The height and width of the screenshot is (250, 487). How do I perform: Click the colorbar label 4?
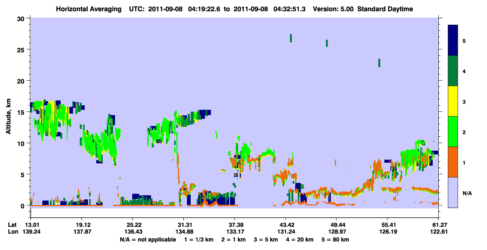(464, 71)
